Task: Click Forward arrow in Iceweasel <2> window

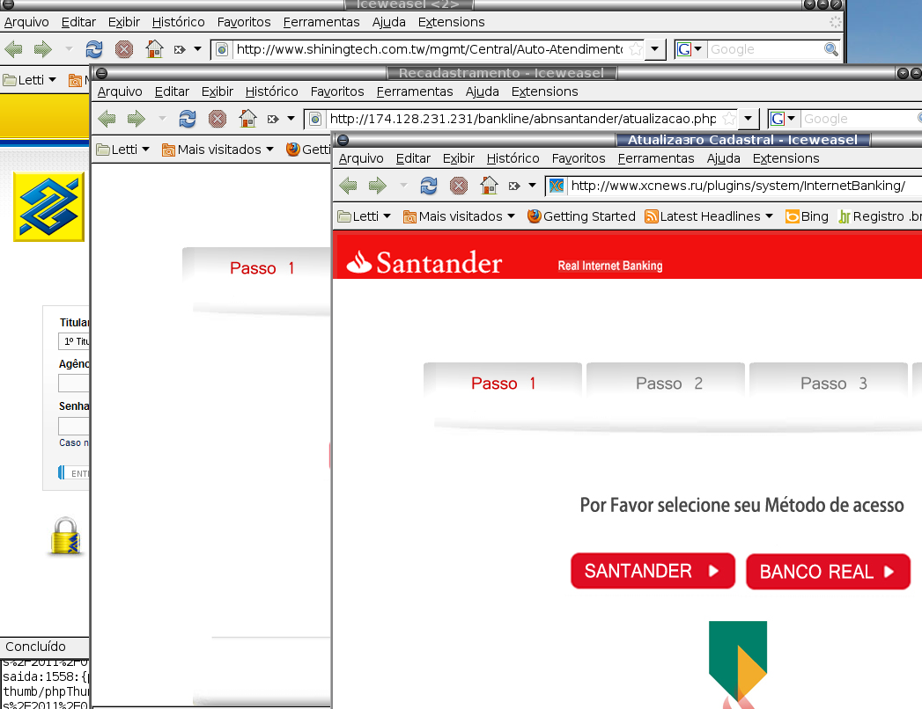Action: click(42, 49)
